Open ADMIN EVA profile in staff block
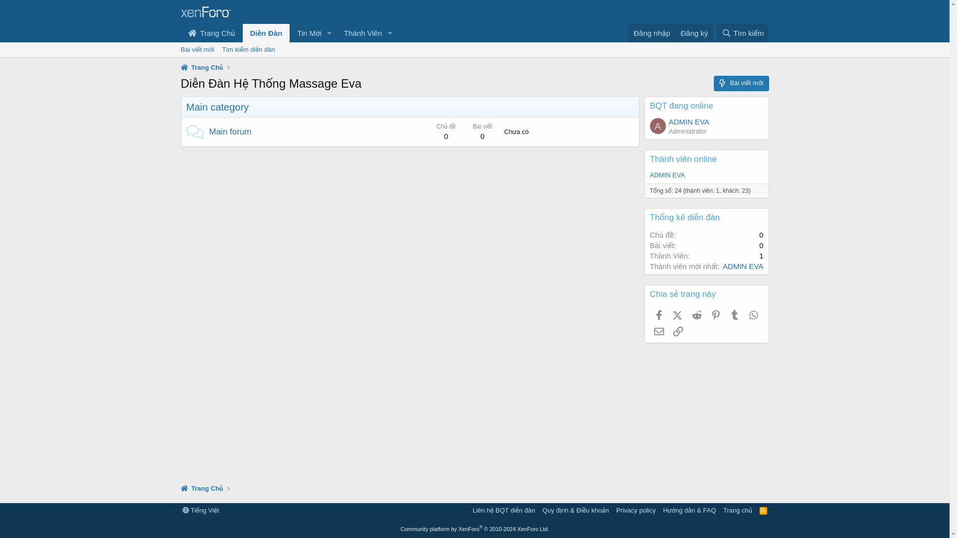 tap(689, 122)
